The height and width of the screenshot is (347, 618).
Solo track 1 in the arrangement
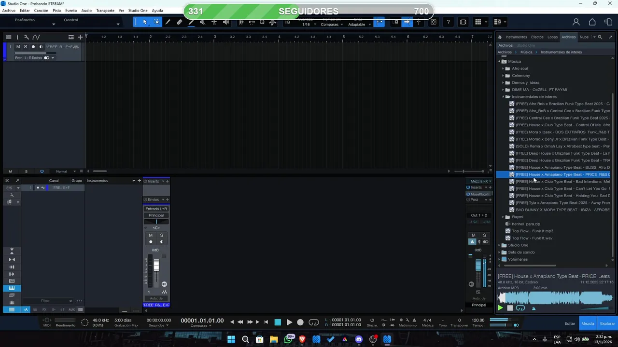(25, 47)
